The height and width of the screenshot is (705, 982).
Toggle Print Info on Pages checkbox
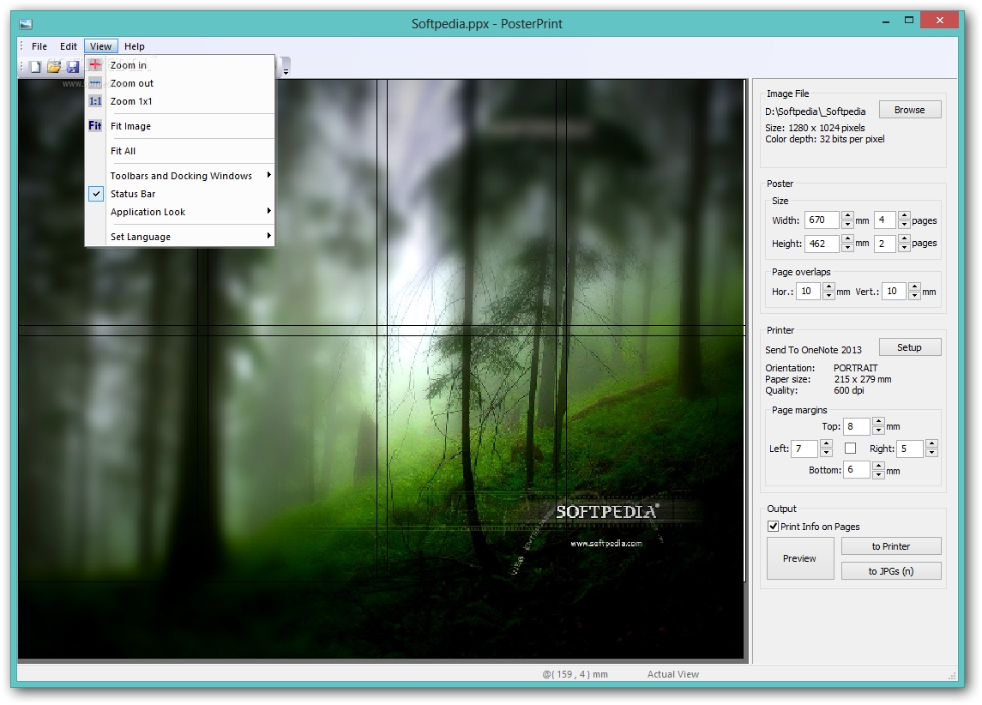(x=774, y=527)
